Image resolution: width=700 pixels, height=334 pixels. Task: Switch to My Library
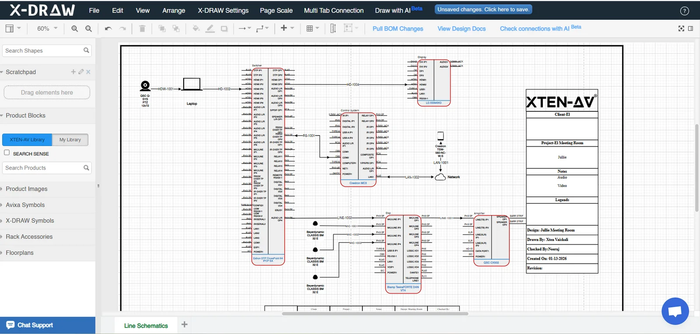[x=70, y=139]
